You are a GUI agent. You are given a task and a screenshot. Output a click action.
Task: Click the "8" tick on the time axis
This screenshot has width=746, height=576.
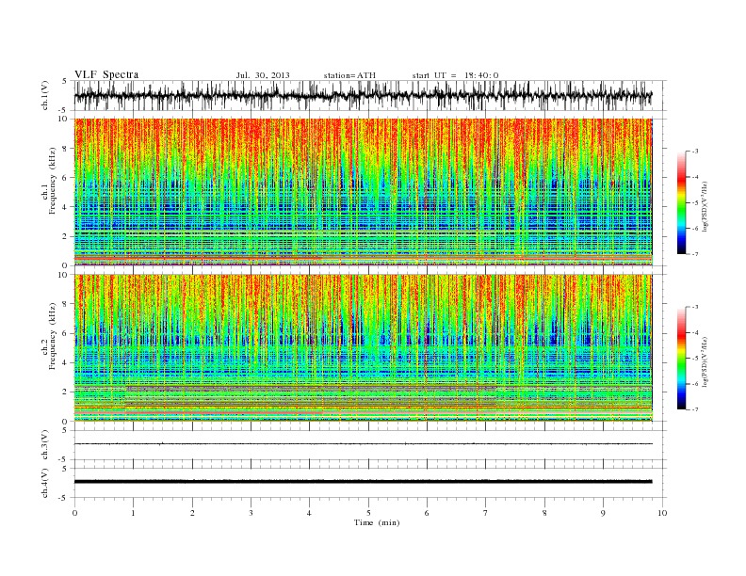click(544, 513)
